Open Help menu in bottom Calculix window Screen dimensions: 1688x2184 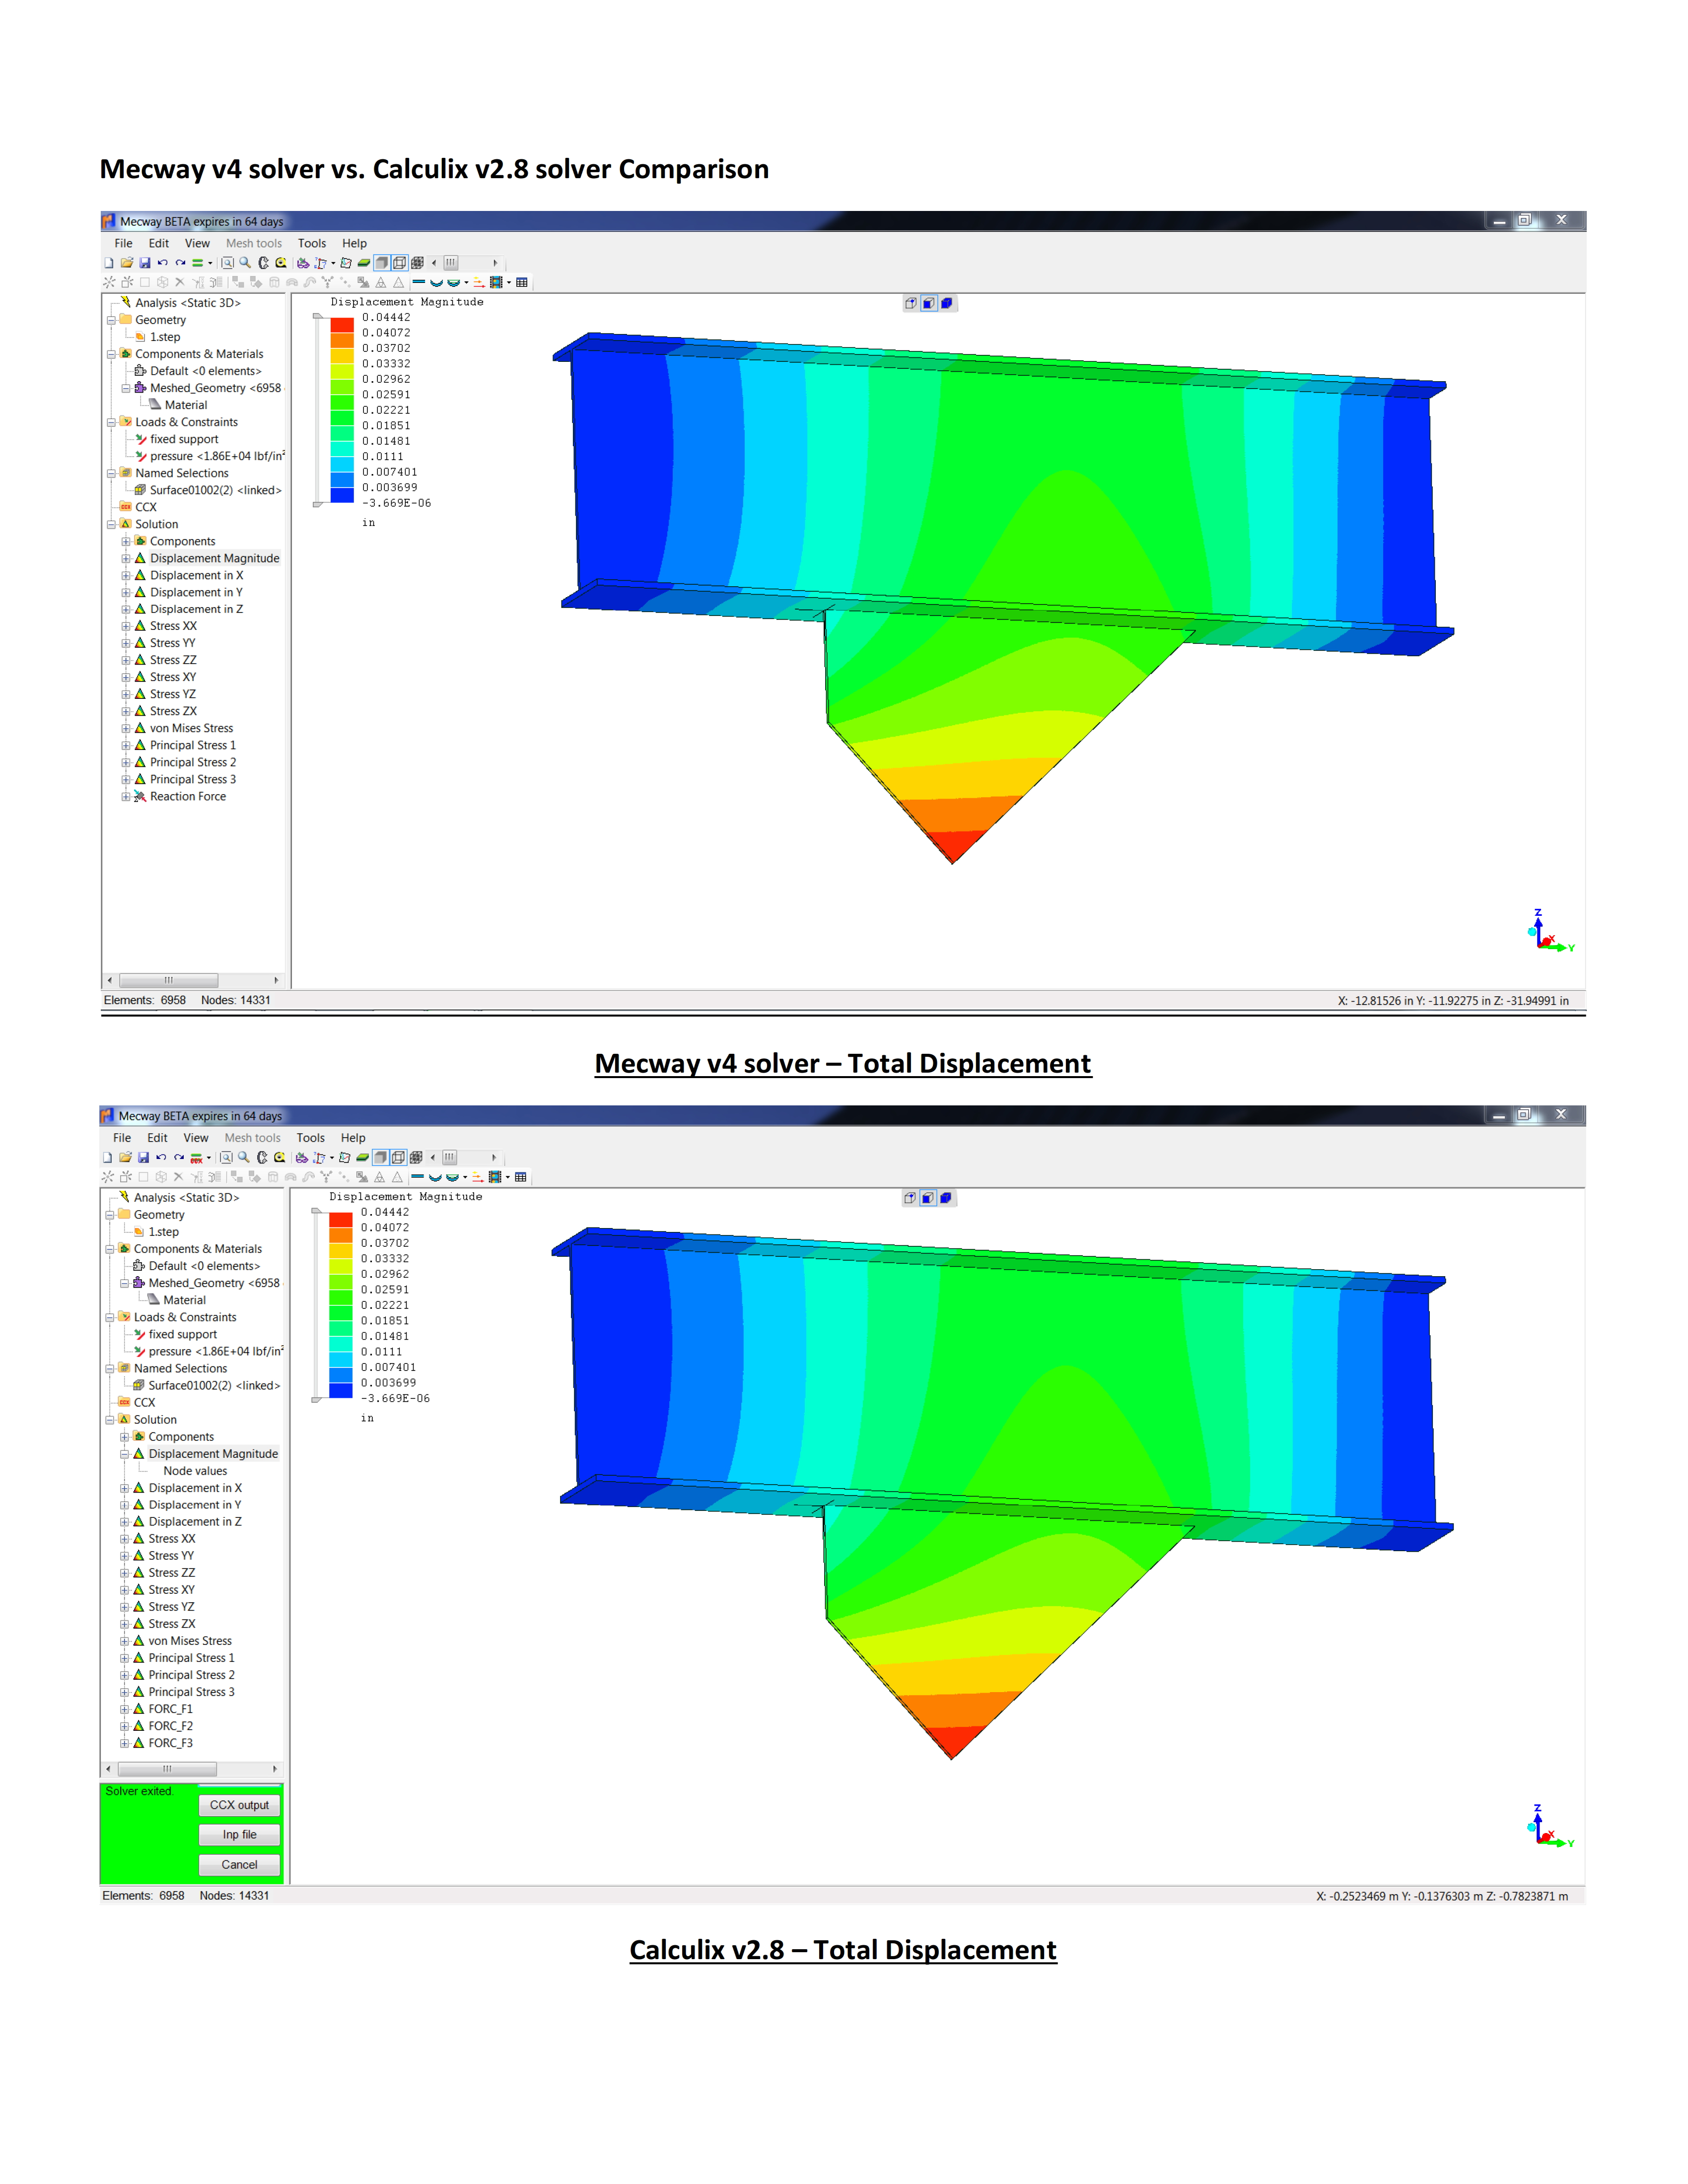tap(353, 1139)
